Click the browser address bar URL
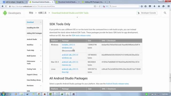This screenshot has width=171, height=96. click(33, 6)
